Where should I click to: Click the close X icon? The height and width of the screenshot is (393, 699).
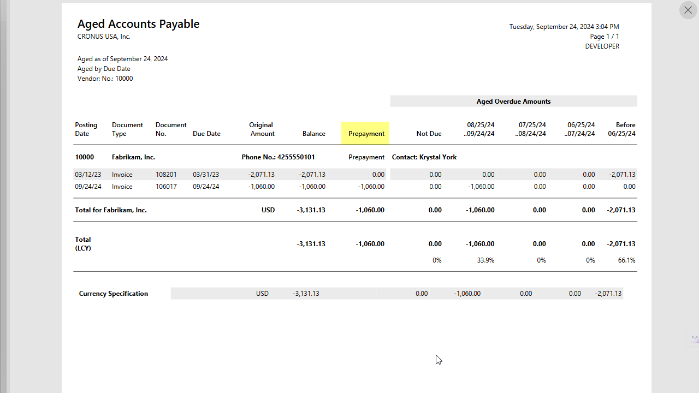click(688, 10)
